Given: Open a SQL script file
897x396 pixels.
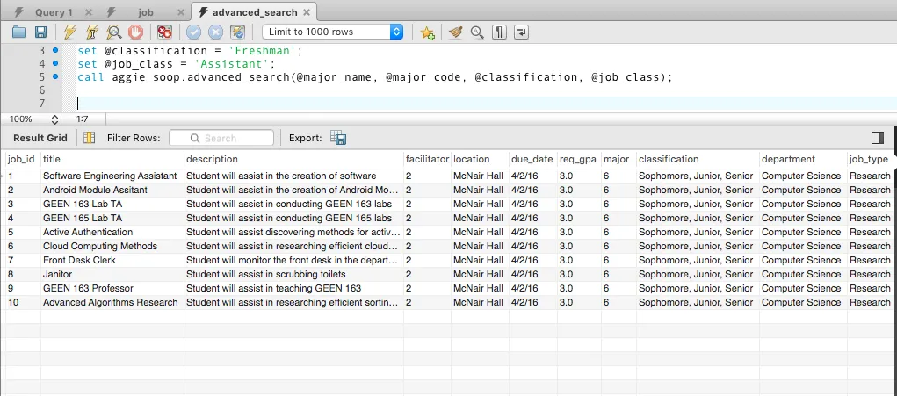Looking at the screenshot, I should point(19,32).
